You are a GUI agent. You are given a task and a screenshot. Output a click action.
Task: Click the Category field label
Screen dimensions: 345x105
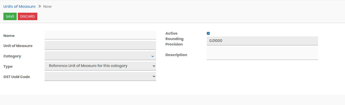click(x=12, y=56)
